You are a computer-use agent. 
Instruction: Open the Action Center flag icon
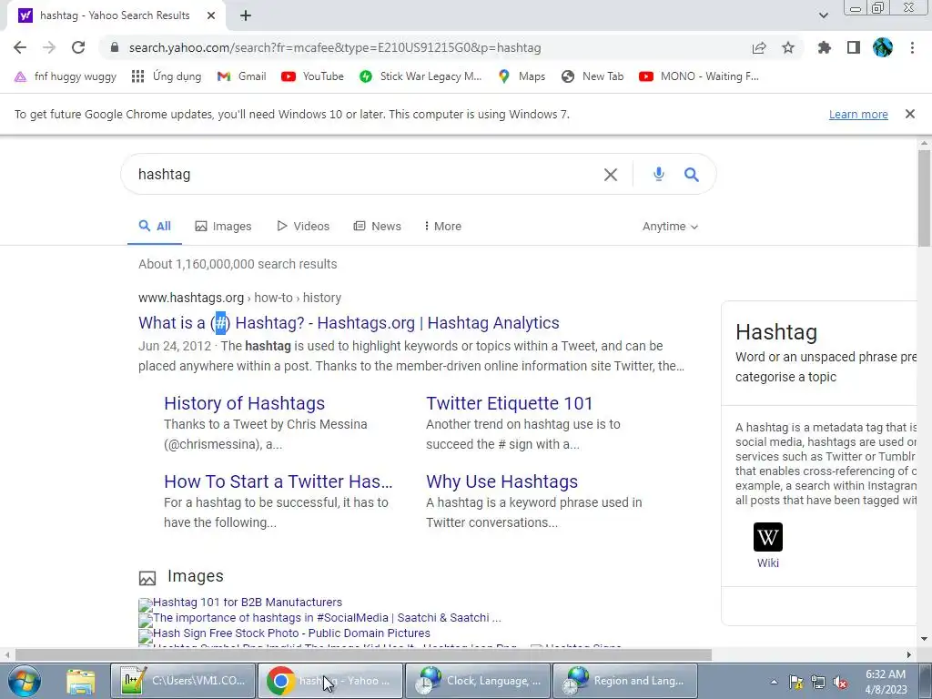(x=795, y=682)
